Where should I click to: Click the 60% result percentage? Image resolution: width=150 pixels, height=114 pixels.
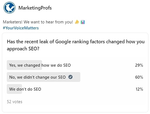139,77
